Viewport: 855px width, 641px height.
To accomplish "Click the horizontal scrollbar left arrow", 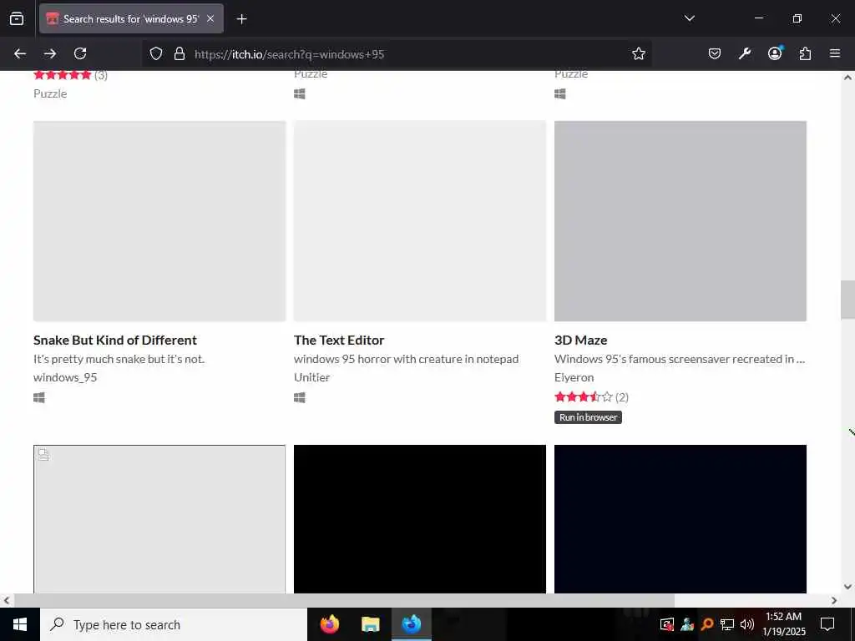I will click(x=7, y=600).
